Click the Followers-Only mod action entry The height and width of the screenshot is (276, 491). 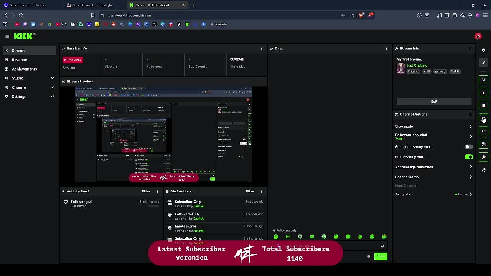tap(216, 216)
